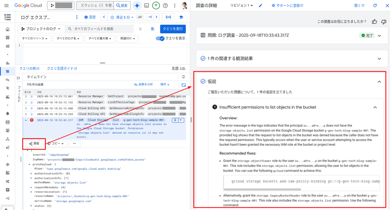Screen dimensions: 390x219
Task: Open the query examples link
Action: coord(29,68)
